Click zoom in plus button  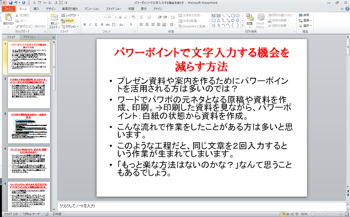341,214
